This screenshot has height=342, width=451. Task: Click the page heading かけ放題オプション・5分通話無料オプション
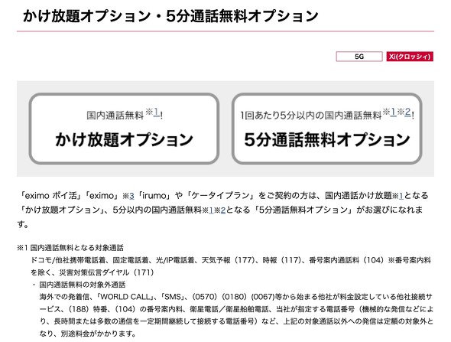(x=170, y=16)
